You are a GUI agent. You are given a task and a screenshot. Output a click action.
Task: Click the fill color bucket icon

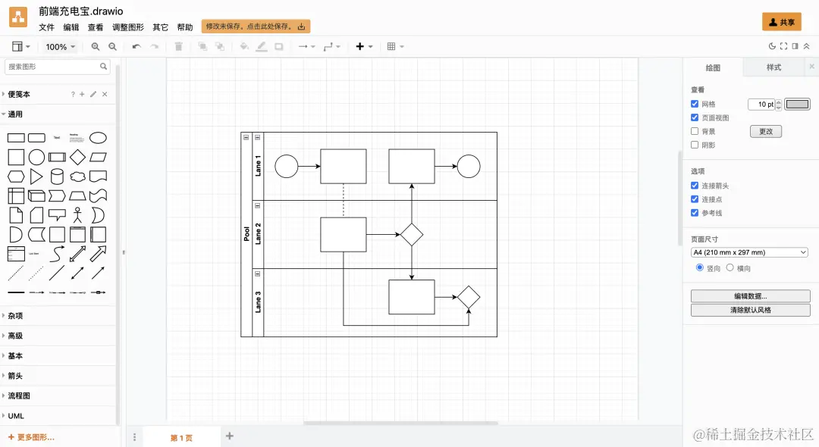[244, 46]
